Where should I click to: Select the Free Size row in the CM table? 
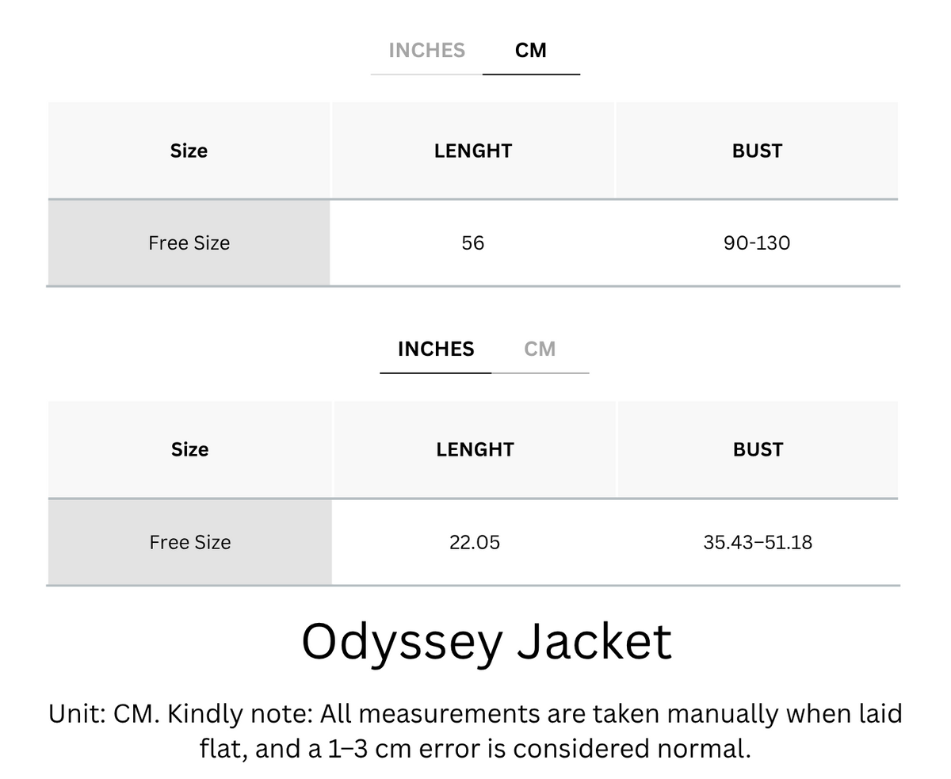473,242
